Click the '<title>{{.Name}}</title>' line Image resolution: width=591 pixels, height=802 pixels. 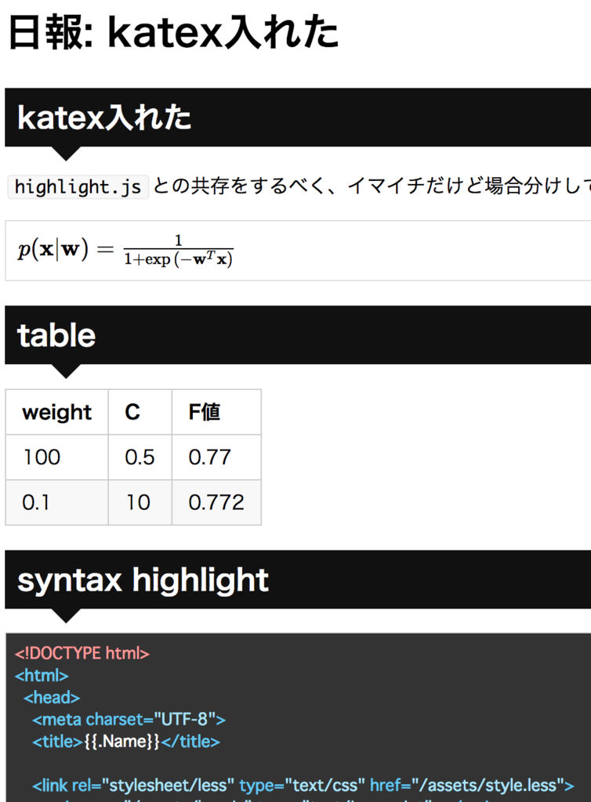126,741
